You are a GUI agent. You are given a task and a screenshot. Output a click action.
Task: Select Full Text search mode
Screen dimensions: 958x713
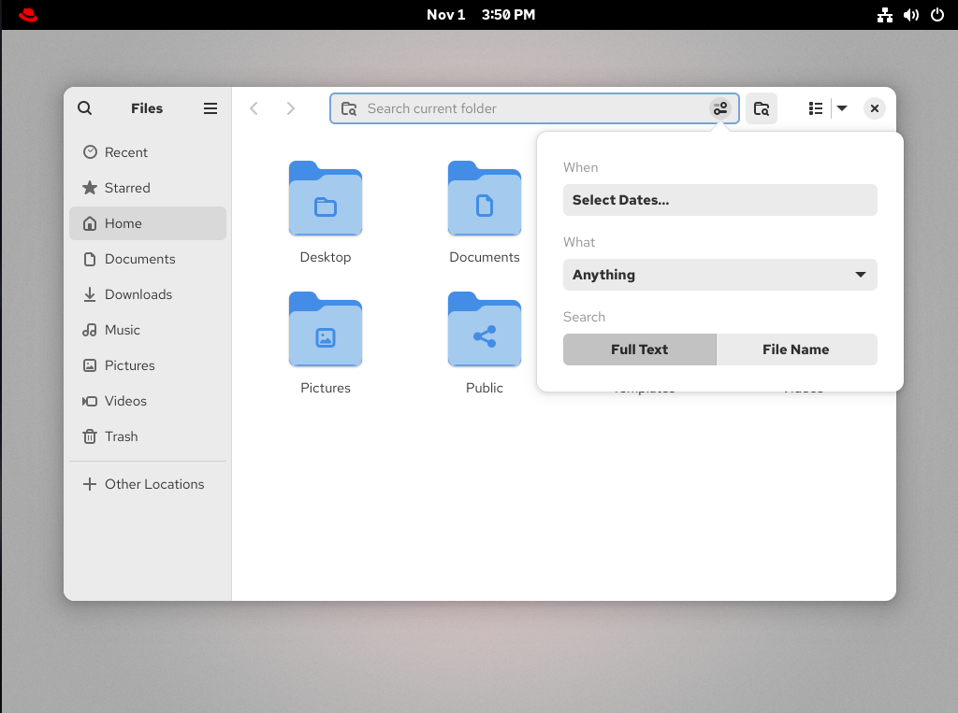click(x=640, y=349)
